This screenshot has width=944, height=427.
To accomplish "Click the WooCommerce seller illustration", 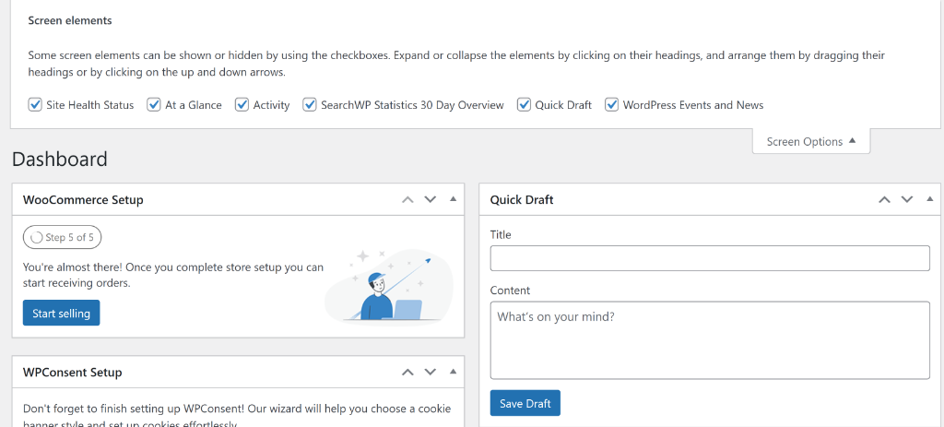I will click(x=389, y=287).
